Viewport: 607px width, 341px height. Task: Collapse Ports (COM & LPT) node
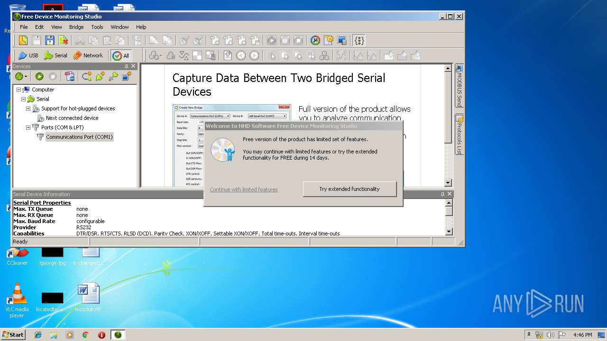tap(28, 127)
